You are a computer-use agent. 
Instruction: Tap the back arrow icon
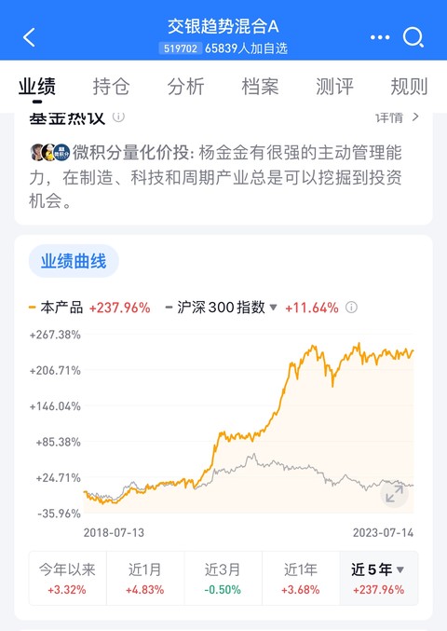coord(30,37)
